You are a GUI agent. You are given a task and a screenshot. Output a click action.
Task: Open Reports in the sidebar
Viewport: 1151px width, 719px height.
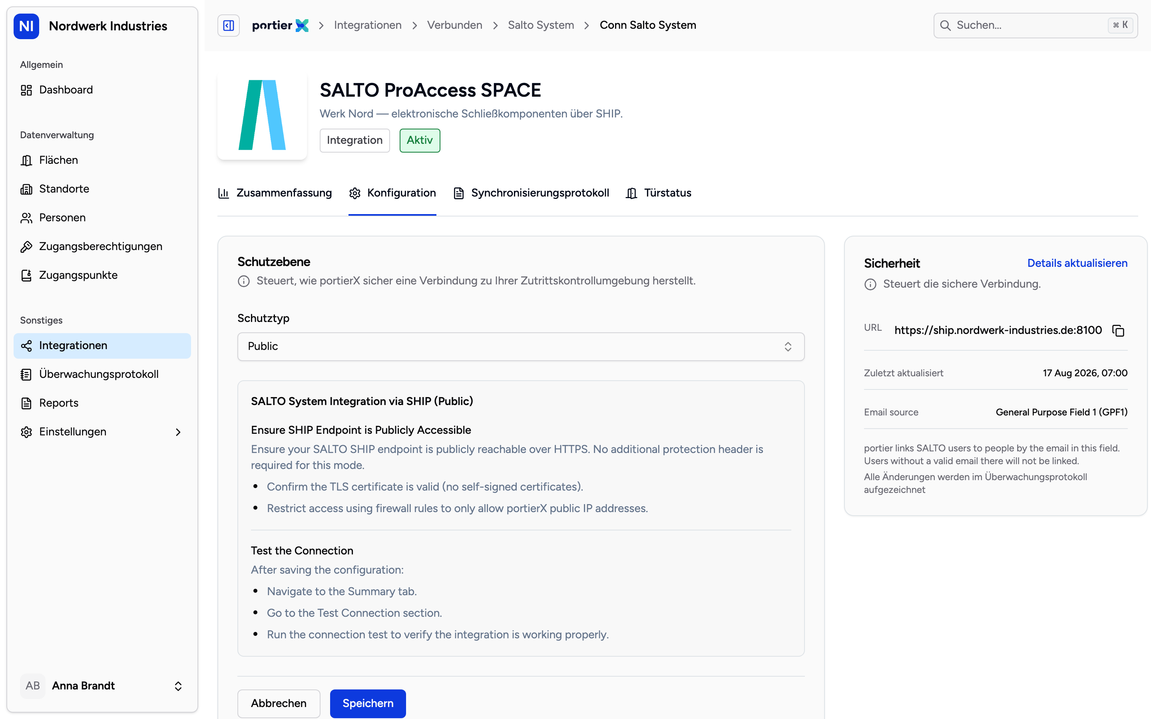click(x=102, y=403)
